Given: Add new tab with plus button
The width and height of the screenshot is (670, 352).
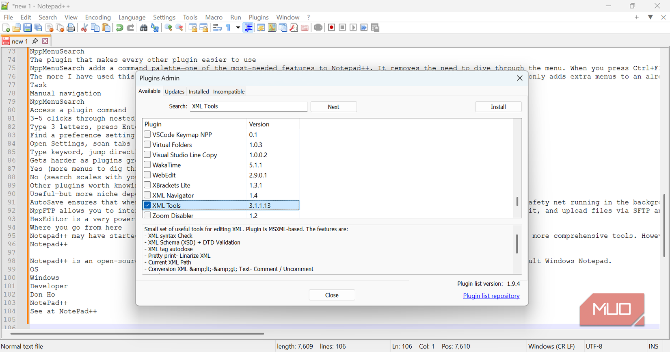Looking at the screenshot, I should click(637, 17).
